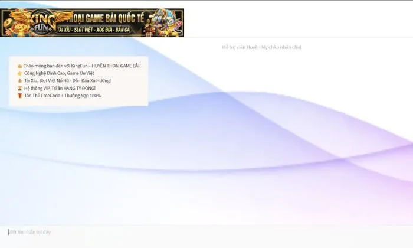
Task: Focus the message input field at the bottom
Action: (x=206, y=232)
